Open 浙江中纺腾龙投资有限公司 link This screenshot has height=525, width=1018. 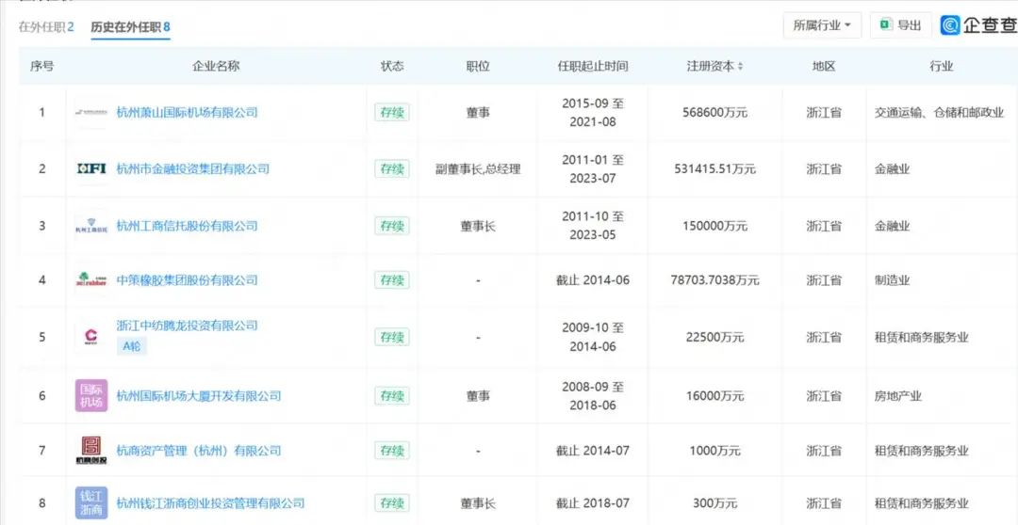pyautogui.click(x=187, y=326)
